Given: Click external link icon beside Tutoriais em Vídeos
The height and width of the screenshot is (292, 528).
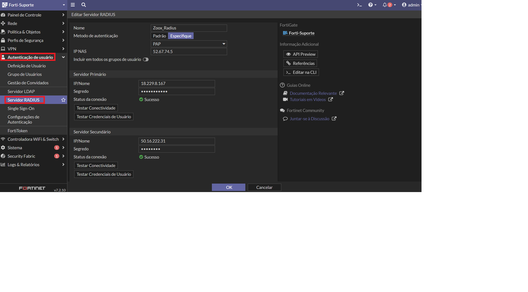Looking at the screenshot, I should click(330, 99).
